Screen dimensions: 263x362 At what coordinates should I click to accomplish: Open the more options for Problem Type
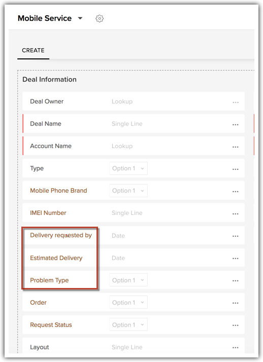click(236, 281)
